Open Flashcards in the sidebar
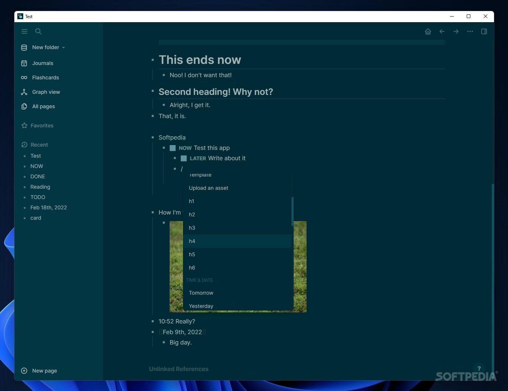Screen dimensions: 508x391 tap(45, 78)
